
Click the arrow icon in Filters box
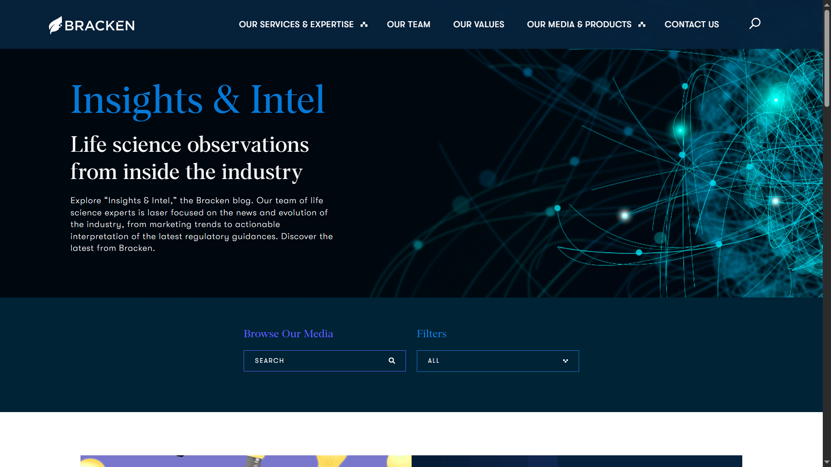(565, 361)
